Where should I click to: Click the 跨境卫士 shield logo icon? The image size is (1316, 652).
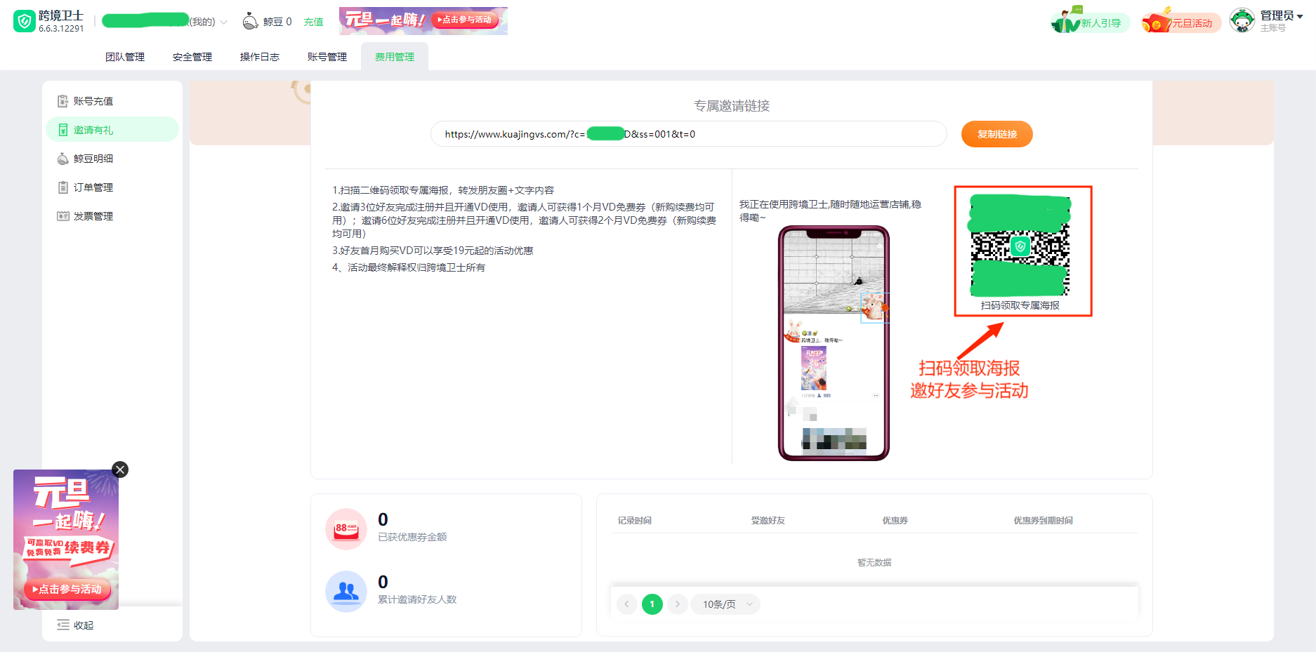(25, 21)
